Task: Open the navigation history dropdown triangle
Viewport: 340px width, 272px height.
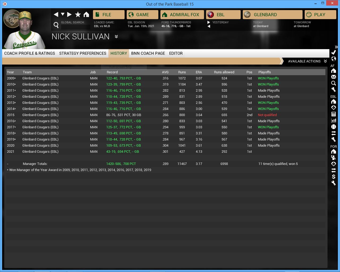Action: pos(63,14)
